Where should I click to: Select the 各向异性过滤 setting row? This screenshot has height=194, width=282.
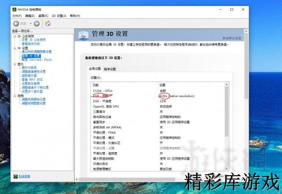(x=158, y=117)
